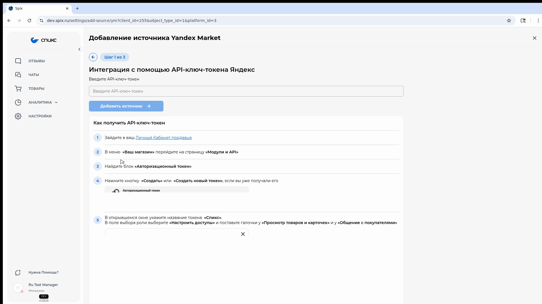Click the Нужна Помощь help icon
542x304 pixels.
pyautogui.click(x=18, y=272)
